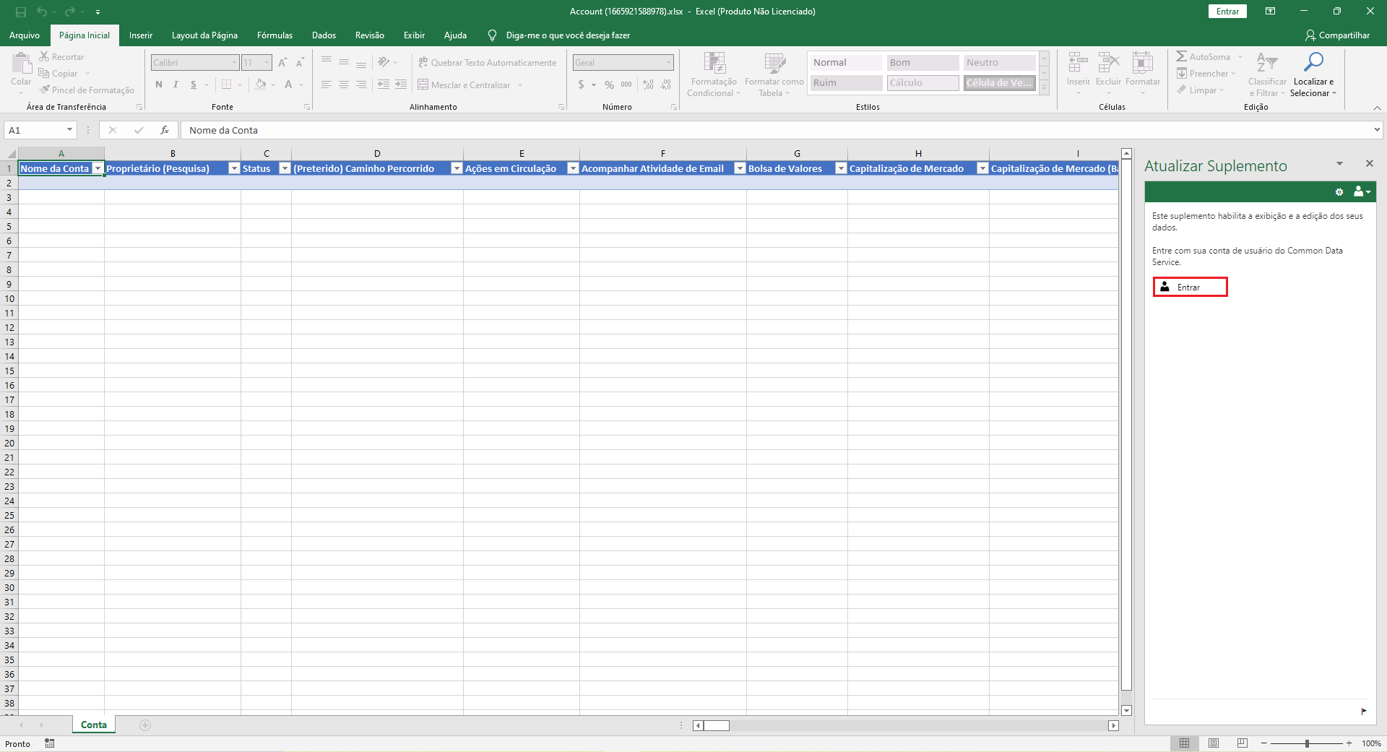This screenshot has height=752, width=1387.
Task: Open supplement settings gear icon
Action: [1339, 192]
